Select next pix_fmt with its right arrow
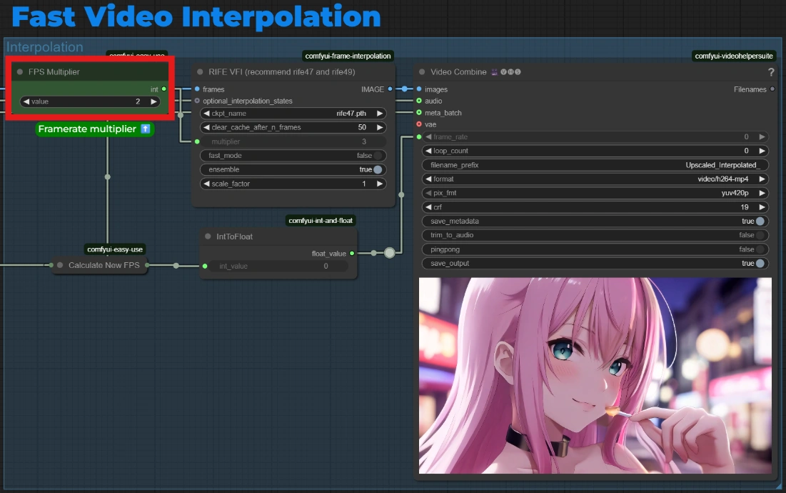The image size is (786, 493). click(762, 193)
